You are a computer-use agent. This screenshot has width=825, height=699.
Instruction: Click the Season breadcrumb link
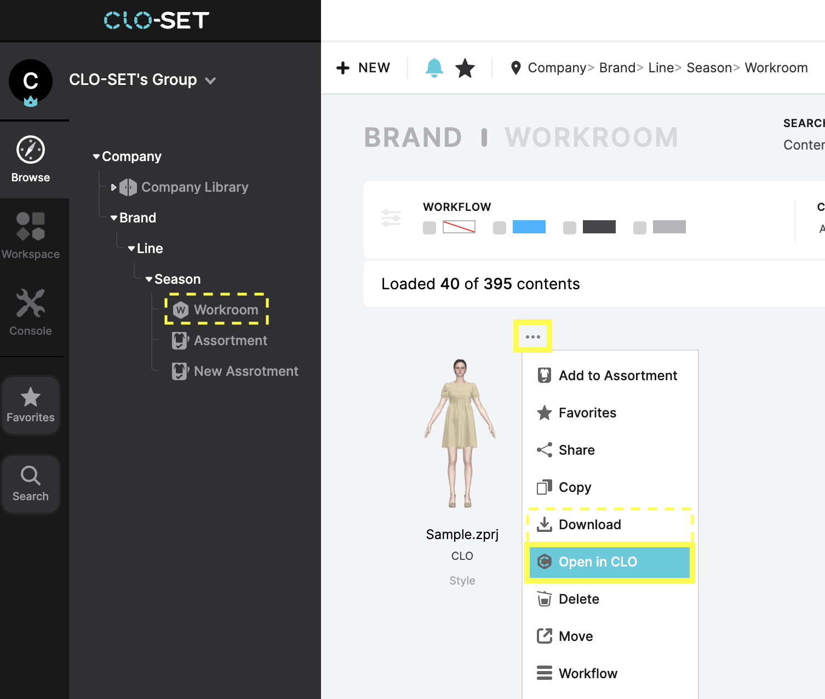tap(709, 68)
